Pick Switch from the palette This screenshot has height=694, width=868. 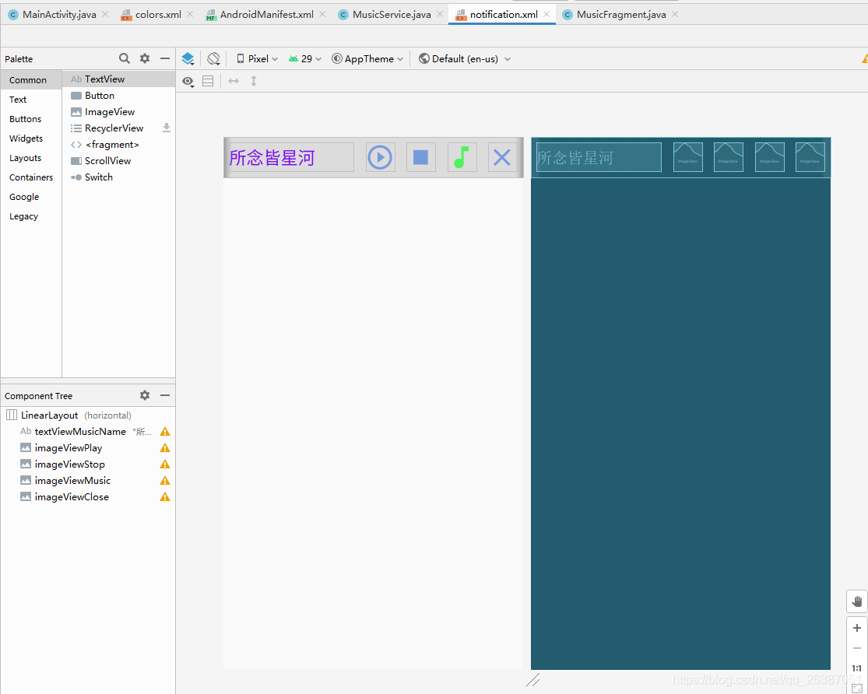tap(118, 177)
